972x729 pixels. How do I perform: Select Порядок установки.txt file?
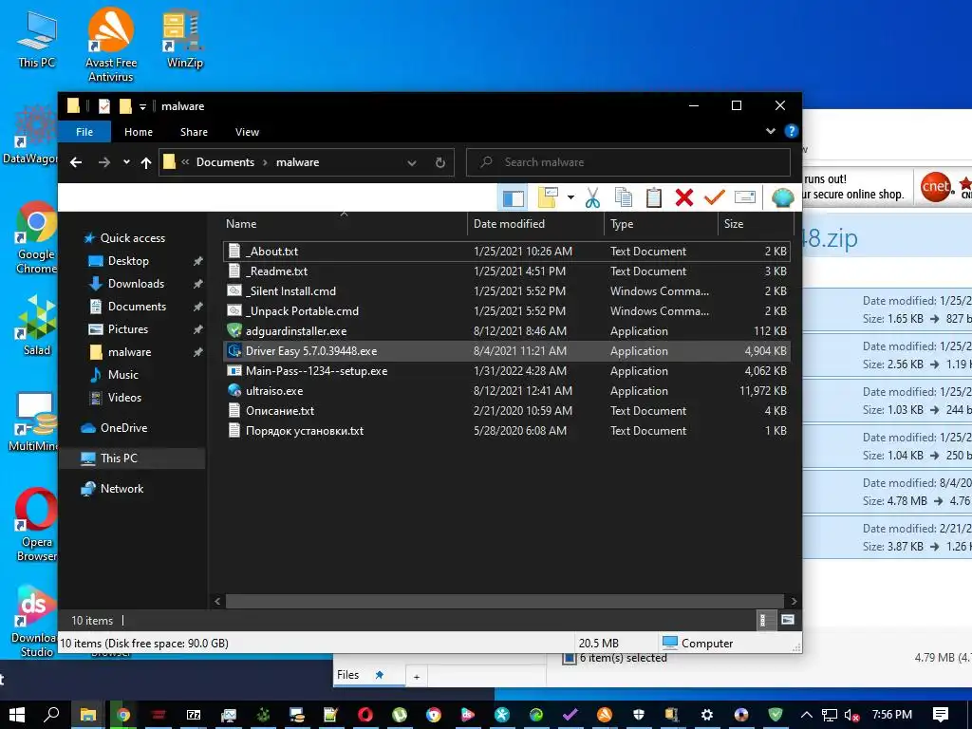tap(507, 431)
